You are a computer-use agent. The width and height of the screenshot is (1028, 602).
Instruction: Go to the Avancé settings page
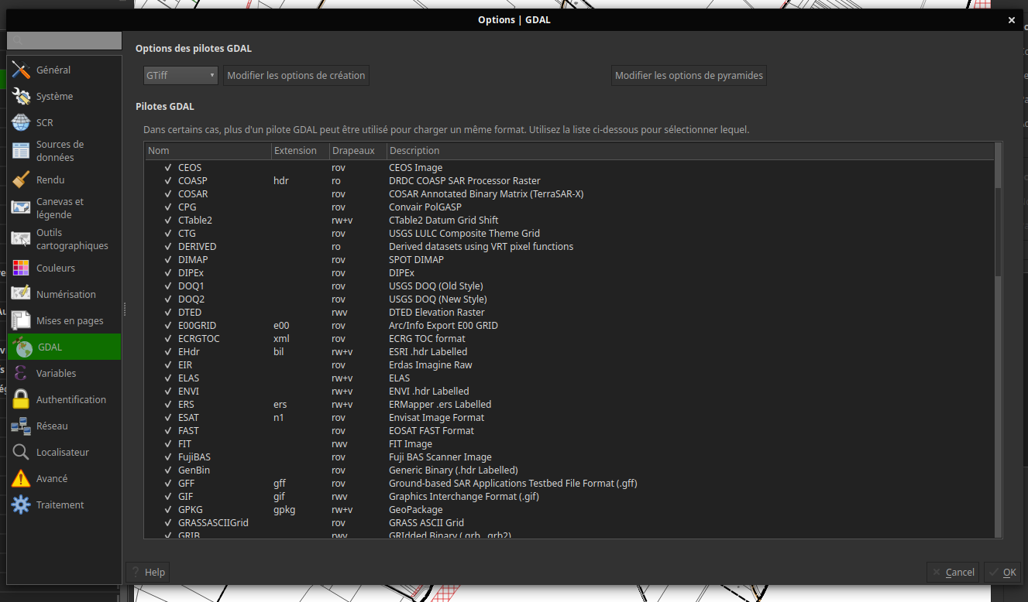[64, 478]
